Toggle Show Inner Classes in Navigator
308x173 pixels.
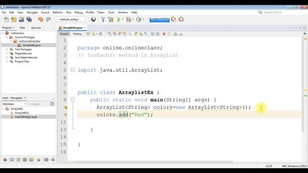click(31, 160)
